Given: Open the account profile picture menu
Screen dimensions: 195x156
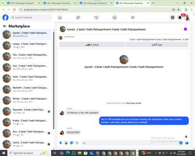Looking at the screenshot, I should click(x=187, y=18).
